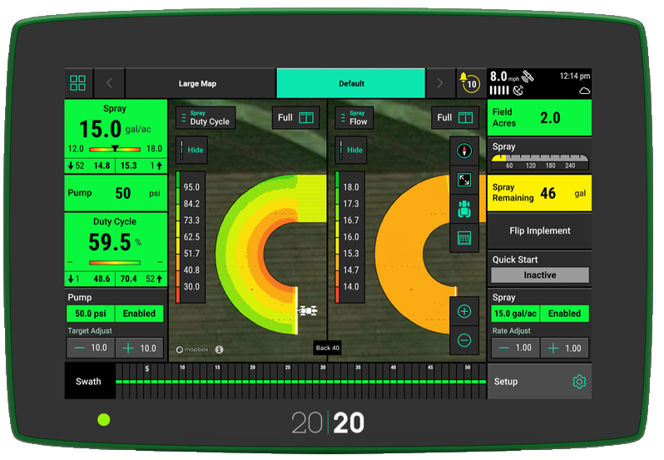This screenshot has height=460, width=664.
Task: Go to previous layout with left chevron
Action: point(109,83)
